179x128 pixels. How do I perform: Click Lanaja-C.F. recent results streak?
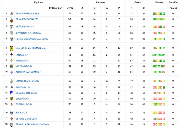click(159, 55)
